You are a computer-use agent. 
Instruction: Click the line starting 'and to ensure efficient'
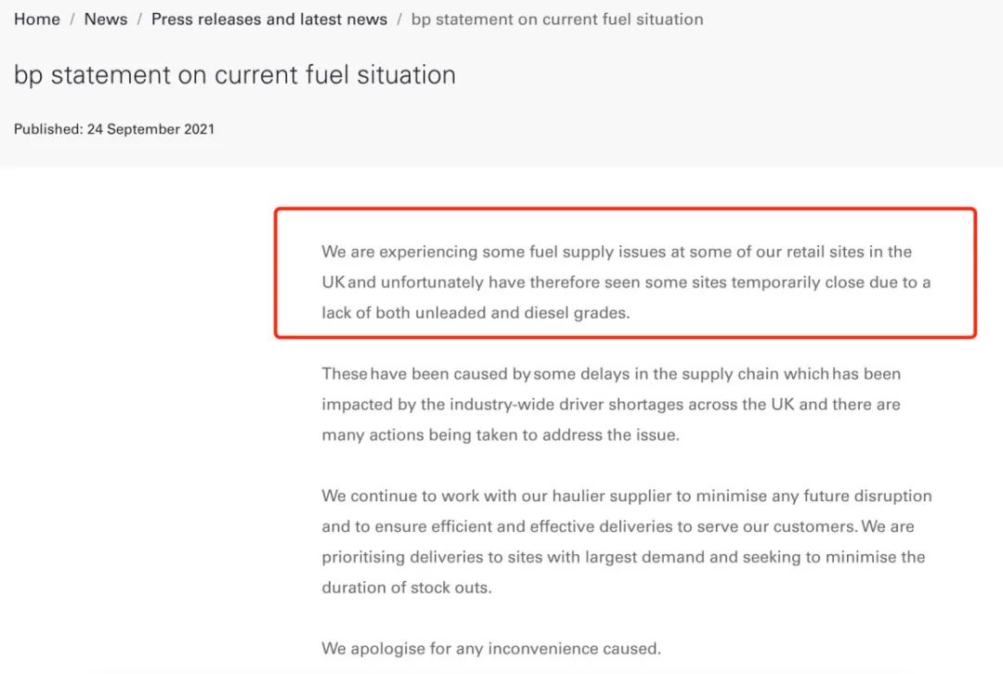tap(618, 526)
